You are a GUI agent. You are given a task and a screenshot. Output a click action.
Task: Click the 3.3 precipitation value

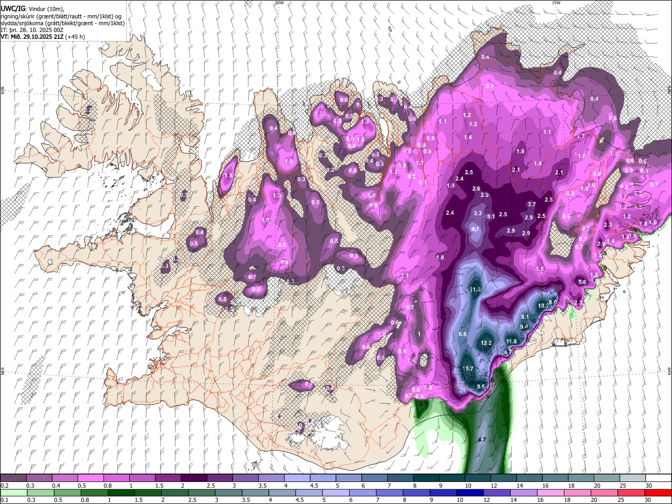click(478, 214)
